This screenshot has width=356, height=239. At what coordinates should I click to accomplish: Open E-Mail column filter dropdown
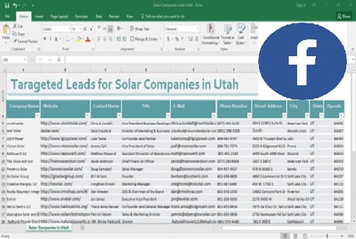click(x=214, y=116)
